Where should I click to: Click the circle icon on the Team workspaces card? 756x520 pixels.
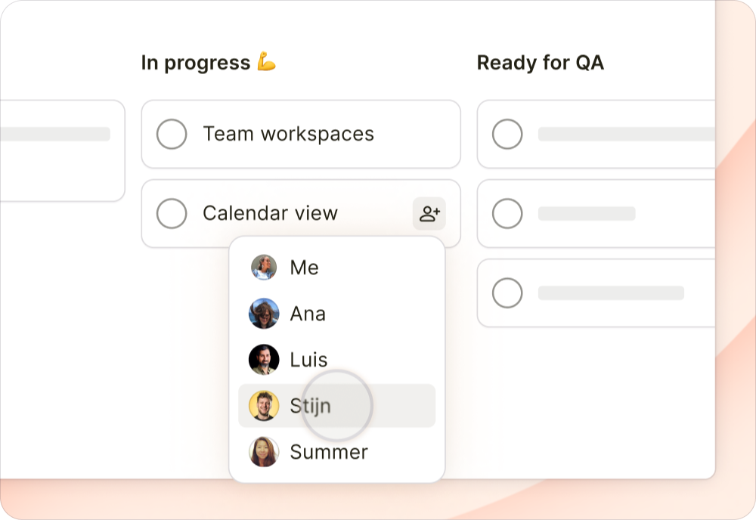[172, 134]
